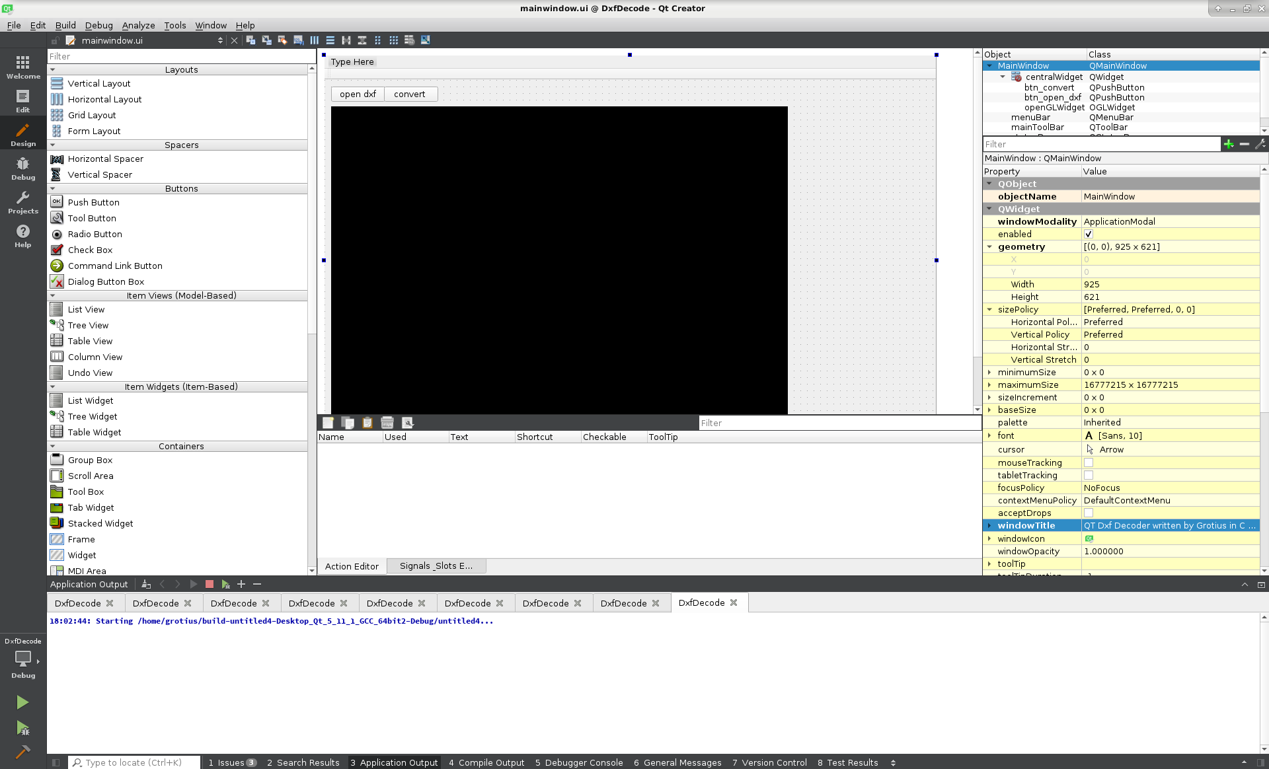Expand the font property
Image resolution: width=1269 pixels, height=769 pixels.
pos(989,435)
